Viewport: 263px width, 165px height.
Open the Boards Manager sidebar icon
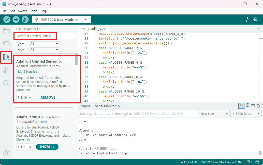[x=6, y=44]
